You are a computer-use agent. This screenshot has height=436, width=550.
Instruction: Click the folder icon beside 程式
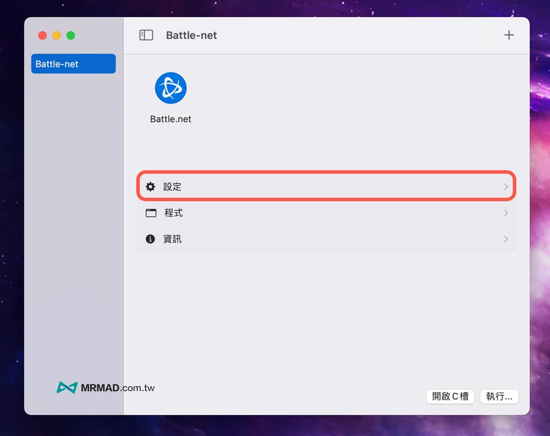[150, 212]
